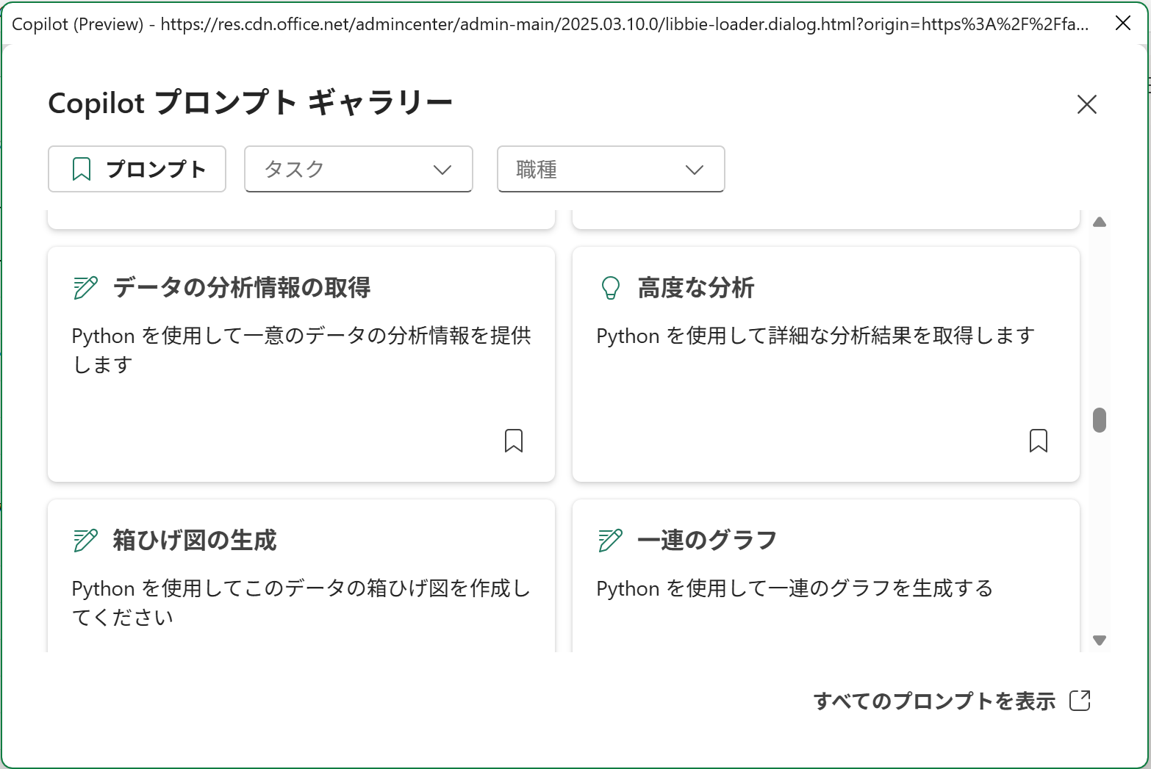Open the タスク dropdown
1151x769 pixels.
coord(358,169)
